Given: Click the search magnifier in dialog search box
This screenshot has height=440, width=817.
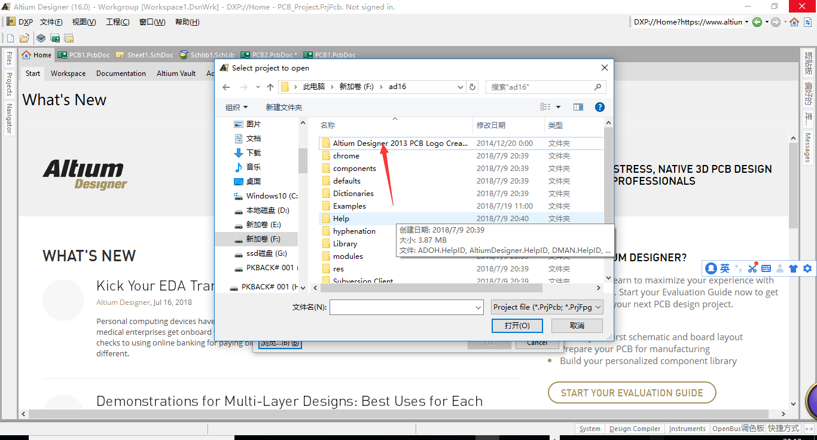Looking at the screenshot, I should point(597,87).
